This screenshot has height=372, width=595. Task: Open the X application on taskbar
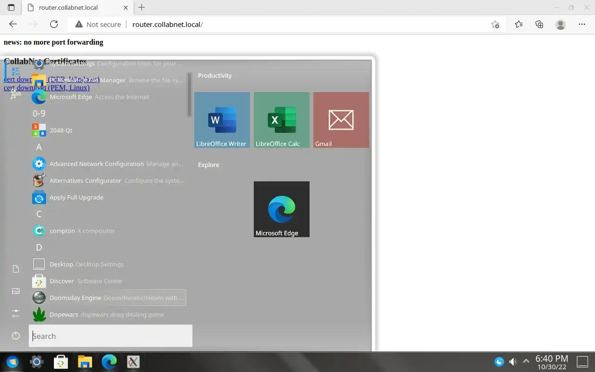click(133, 362)
